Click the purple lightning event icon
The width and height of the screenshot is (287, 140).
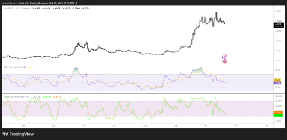[225, 57]
